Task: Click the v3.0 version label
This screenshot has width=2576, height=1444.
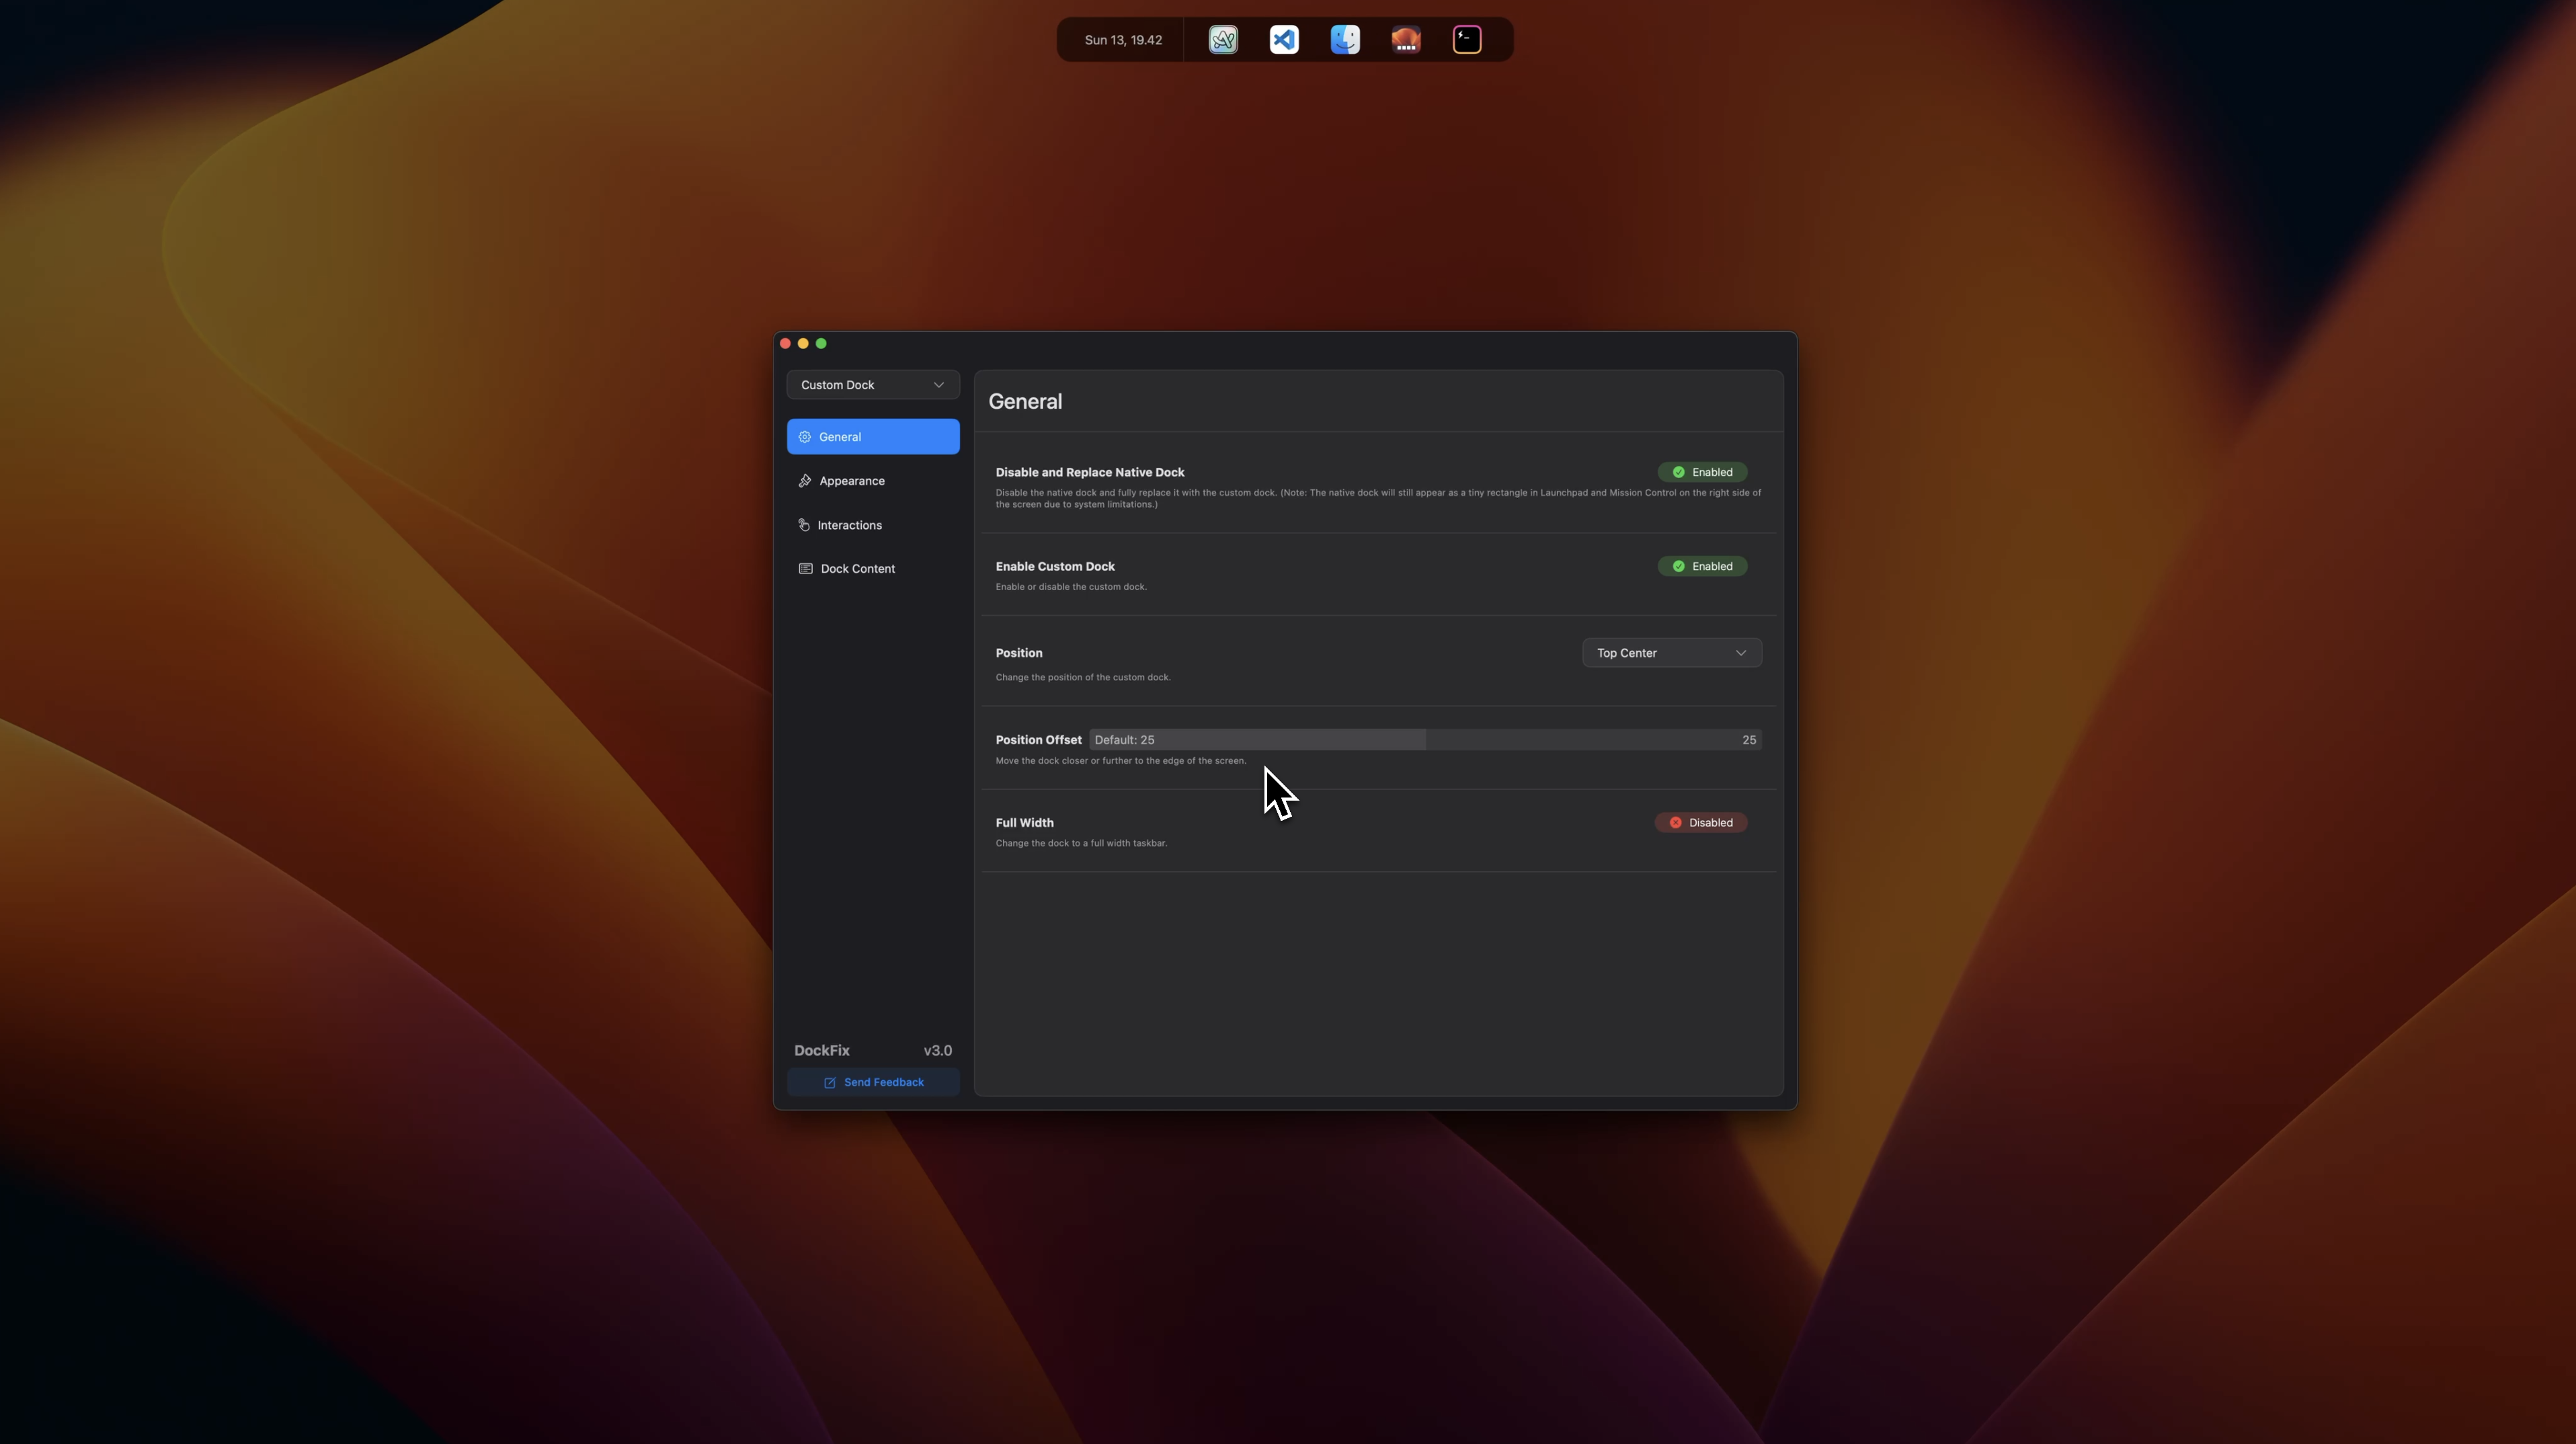Action: point(938,1050)
